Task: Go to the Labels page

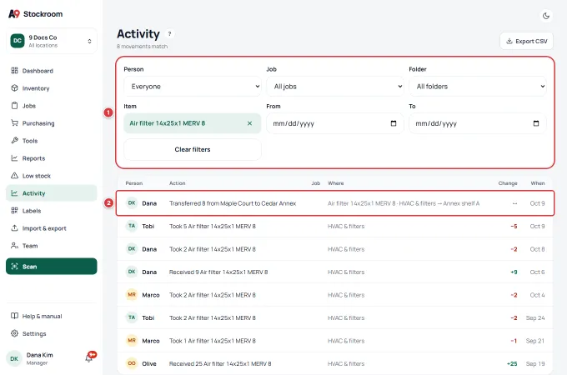Action: coord(52,211)
